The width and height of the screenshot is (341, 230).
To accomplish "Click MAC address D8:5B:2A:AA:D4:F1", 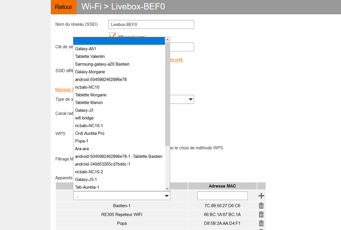I will [x=222, y=223].
